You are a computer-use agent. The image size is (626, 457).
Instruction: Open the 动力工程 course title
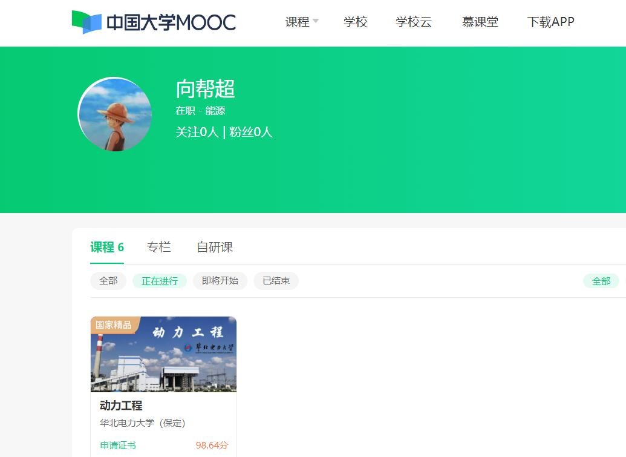tap(121, 406)
